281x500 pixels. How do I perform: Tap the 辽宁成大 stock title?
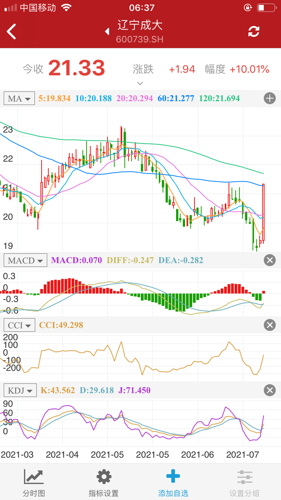[x=140, y=25]
